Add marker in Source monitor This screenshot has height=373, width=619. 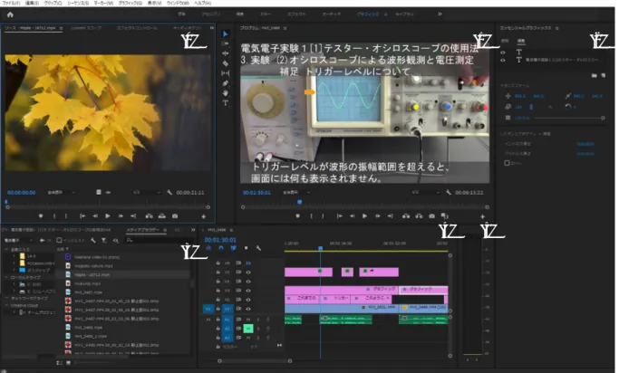[x=41, y=216]
